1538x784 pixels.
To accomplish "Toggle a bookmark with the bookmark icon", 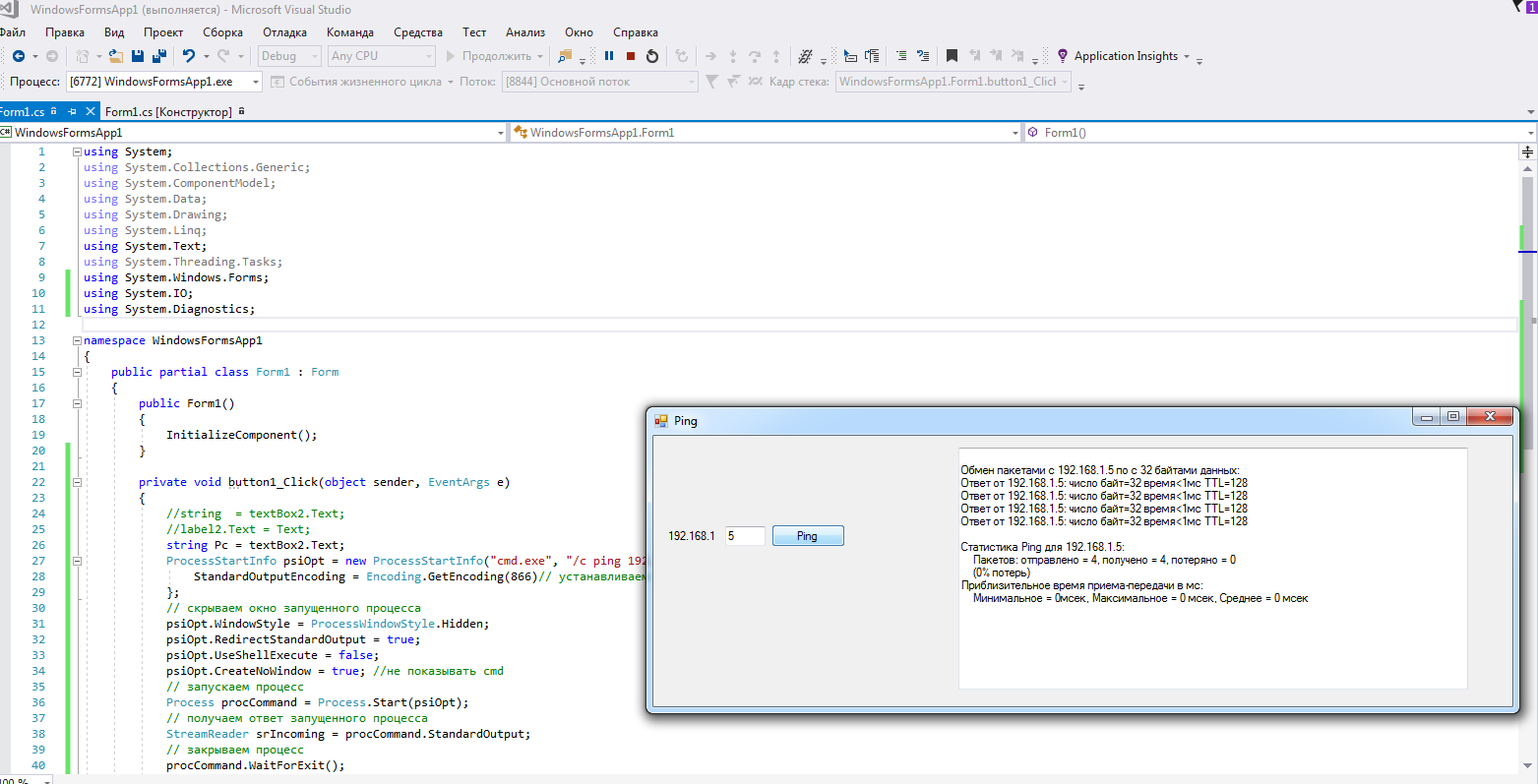I will click(x=952, y=56).
